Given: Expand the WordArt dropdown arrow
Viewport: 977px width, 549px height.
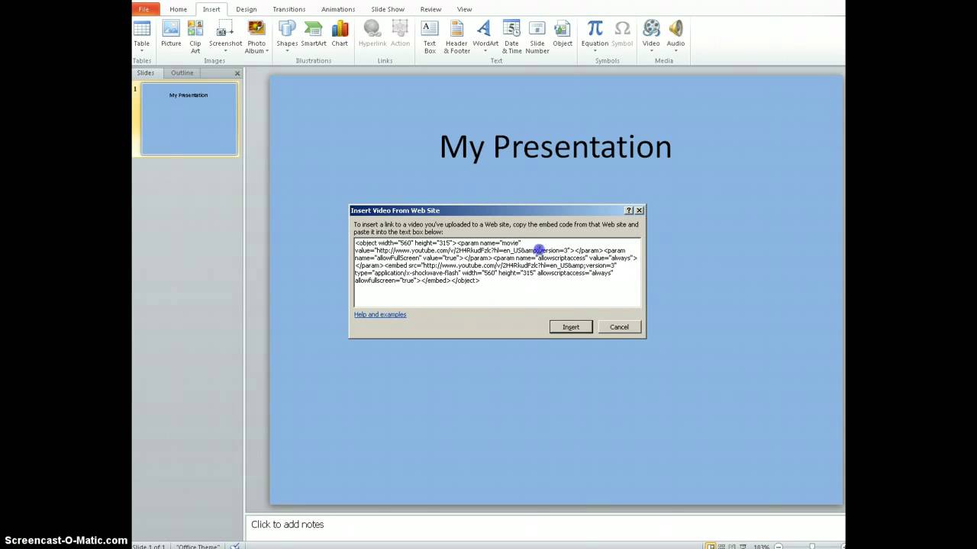Looking at the screenshot, I should [x=485, y=51].
